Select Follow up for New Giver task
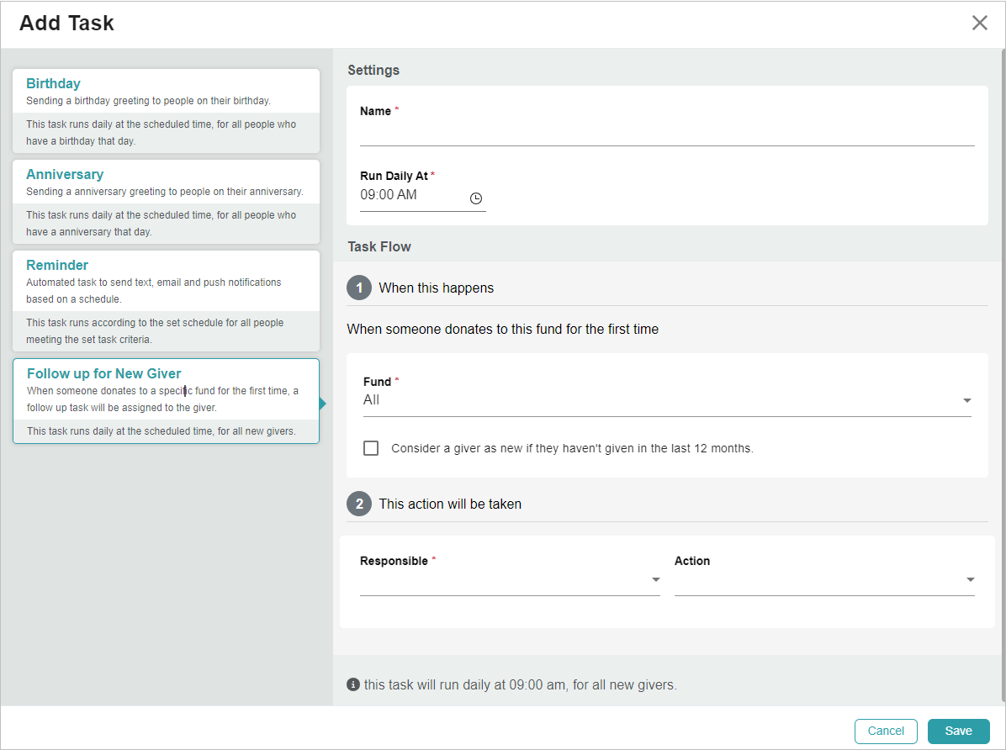1006x750 pixels. tap(167, 401)
